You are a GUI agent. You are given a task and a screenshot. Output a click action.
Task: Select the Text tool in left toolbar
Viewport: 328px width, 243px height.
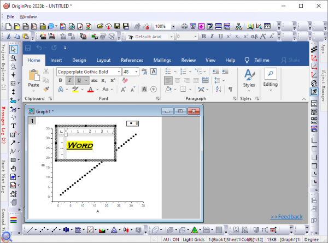(x=13, y=126)
